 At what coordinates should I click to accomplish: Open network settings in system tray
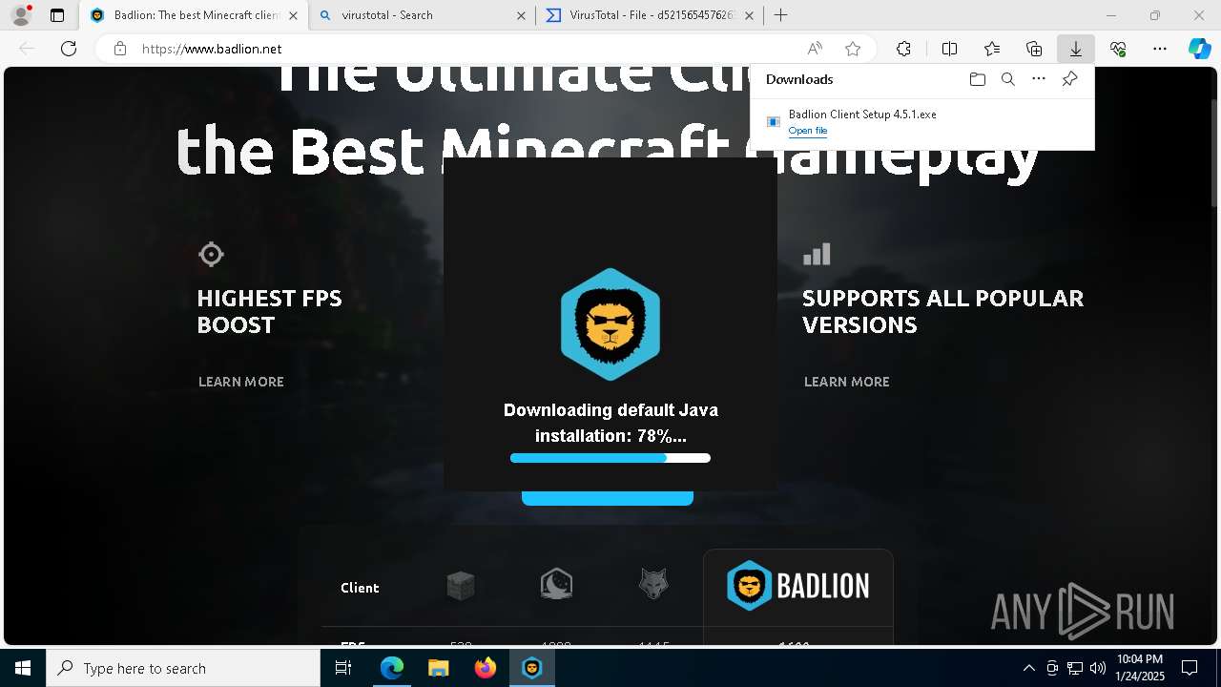[1075, 668]
